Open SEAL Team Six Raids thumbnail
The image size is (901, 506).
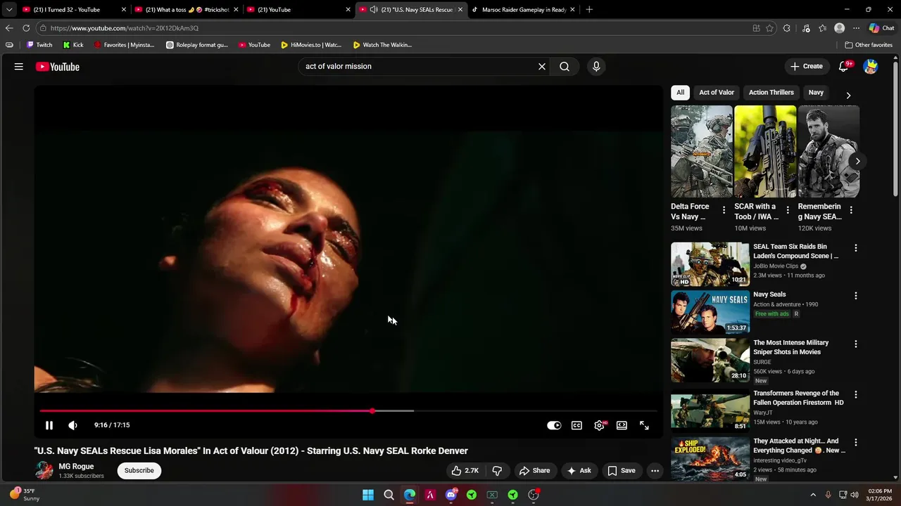710,264
